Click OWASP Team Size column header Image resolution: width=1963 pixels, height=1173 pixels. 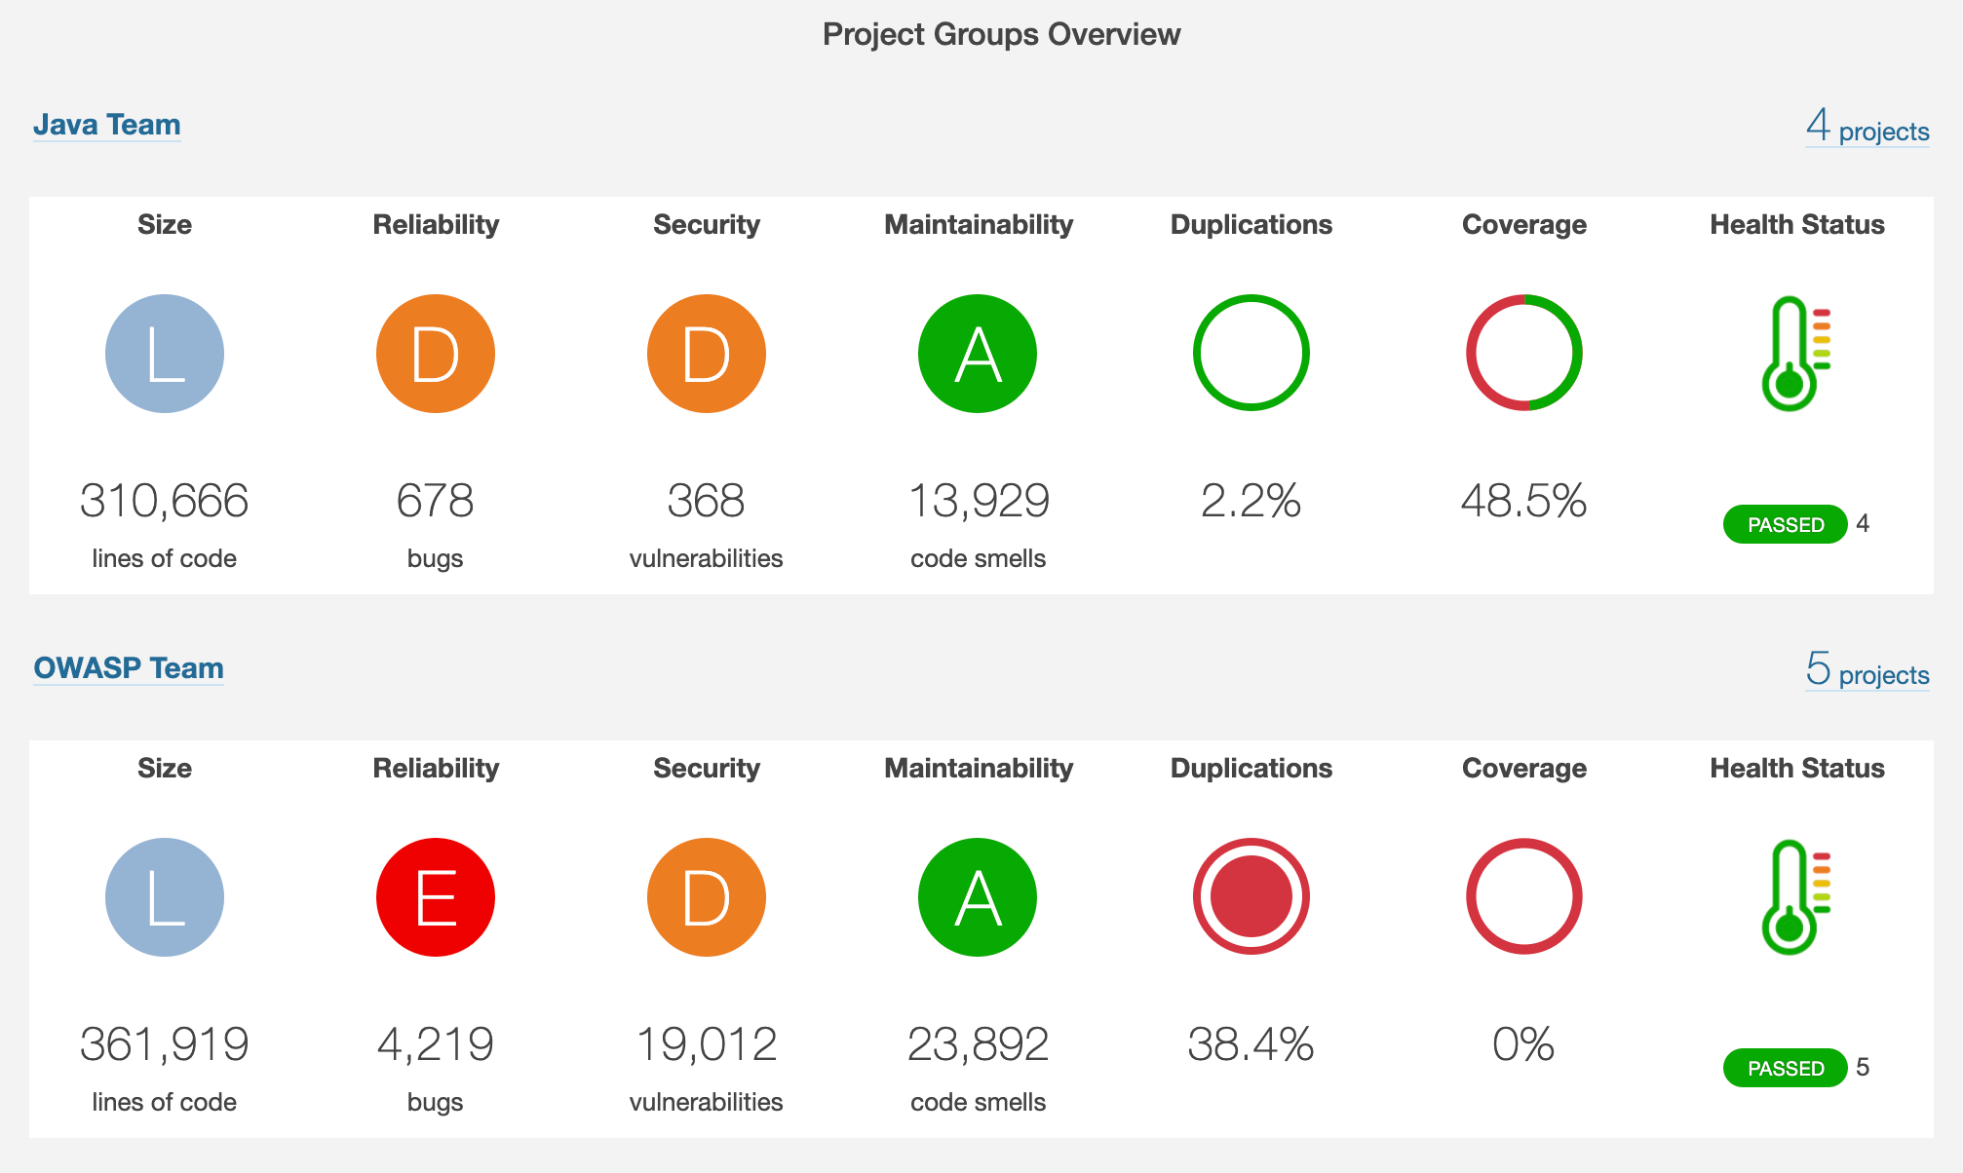165,768
